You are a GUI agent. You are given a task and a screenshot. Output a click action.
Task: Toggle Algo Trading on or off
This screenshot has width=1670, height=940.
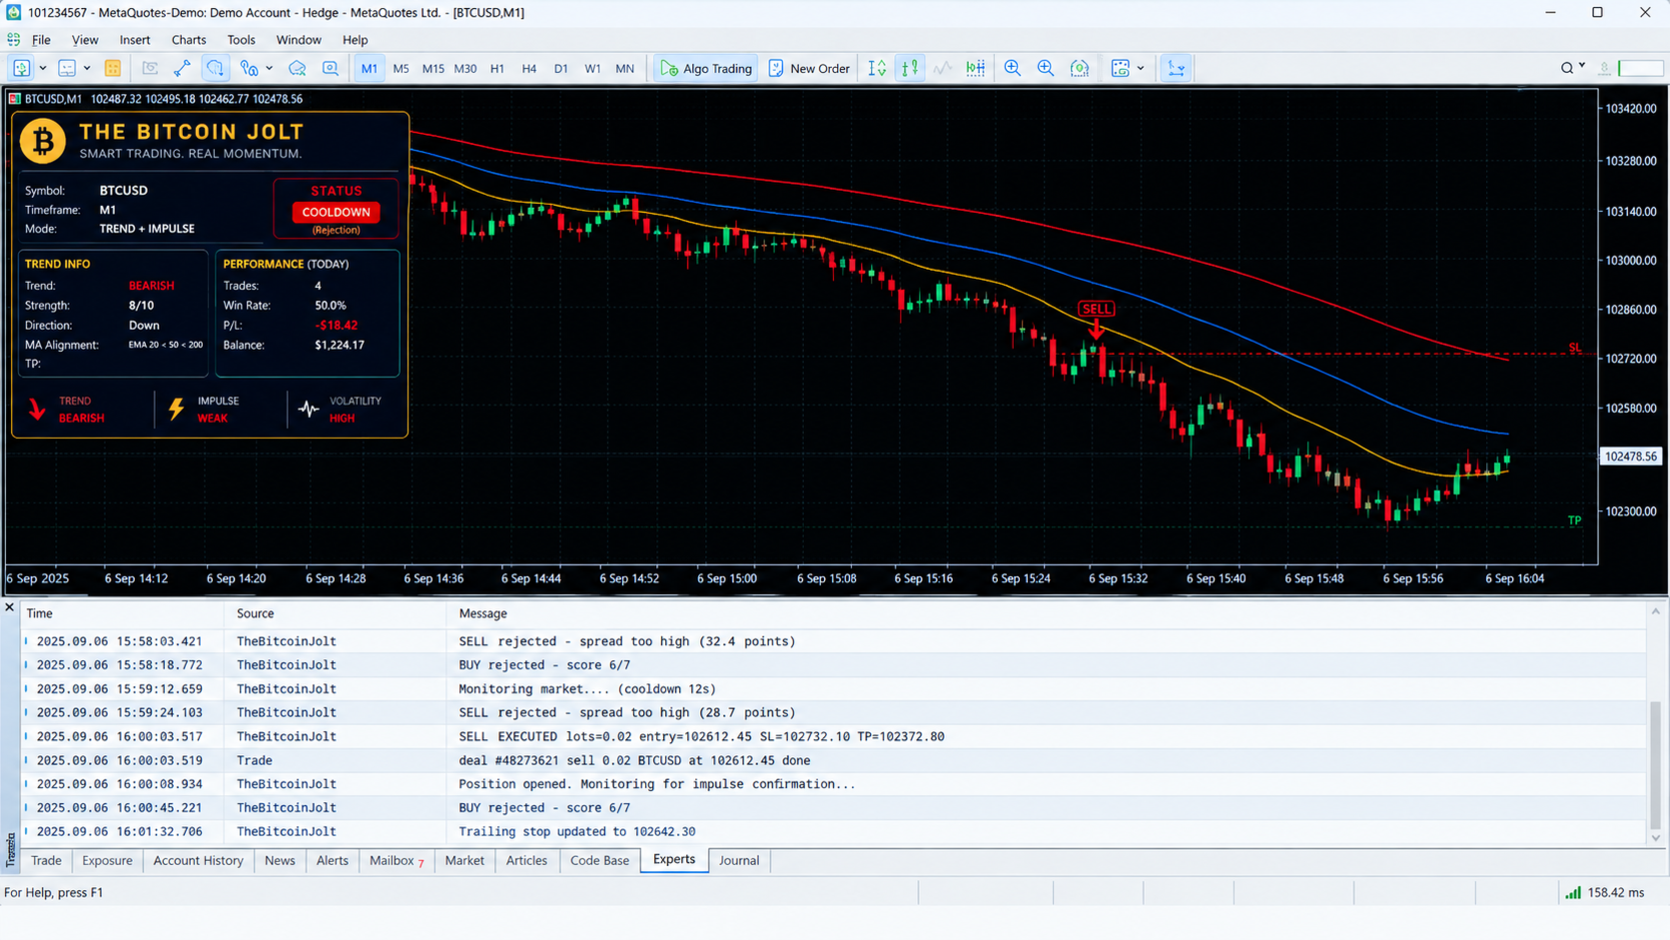point(706,68)
